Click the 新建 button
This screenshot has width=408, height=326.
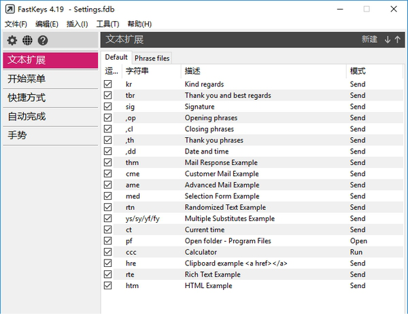tap(369, 39)
